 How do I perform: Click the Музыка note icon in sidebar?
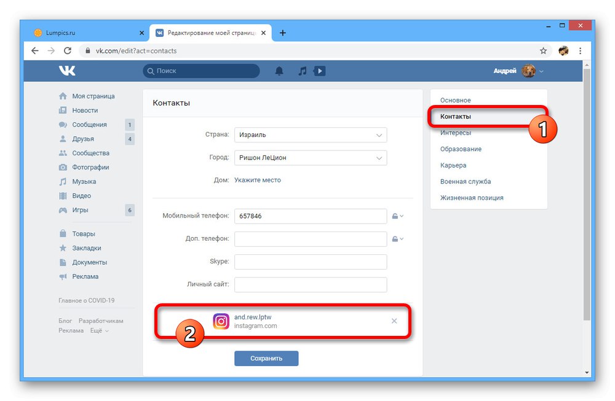coord(63,182)
